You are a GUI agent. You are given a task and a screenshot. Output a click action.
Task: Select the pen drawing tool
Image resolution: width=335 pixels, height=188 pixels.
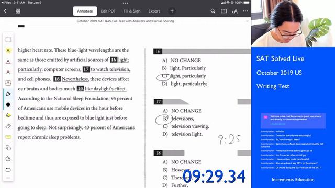[8, 94]
